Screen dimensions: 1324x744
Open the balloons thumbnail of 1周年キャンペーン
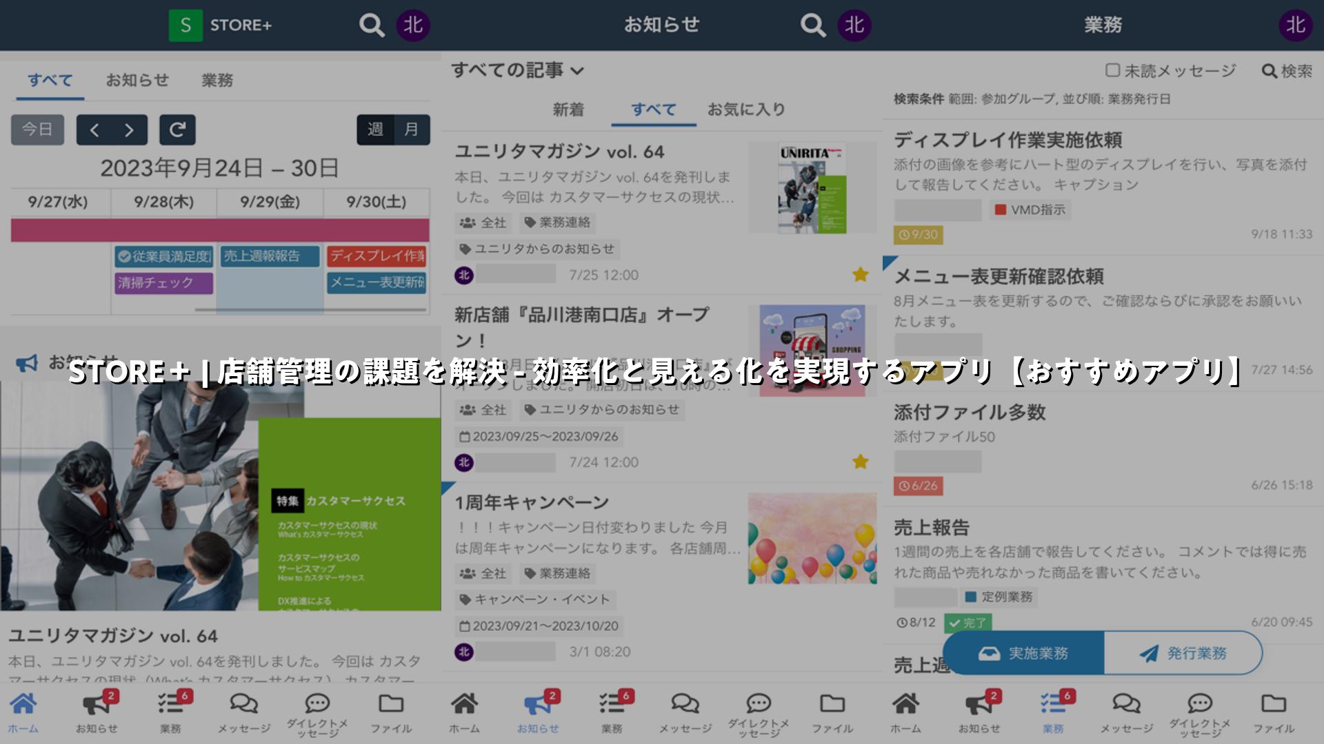[812, 538]
